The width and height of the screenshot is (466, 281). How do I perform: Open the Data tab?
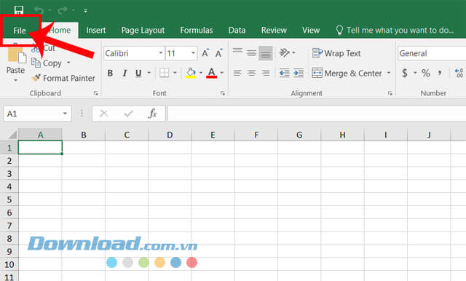[237, 31]
